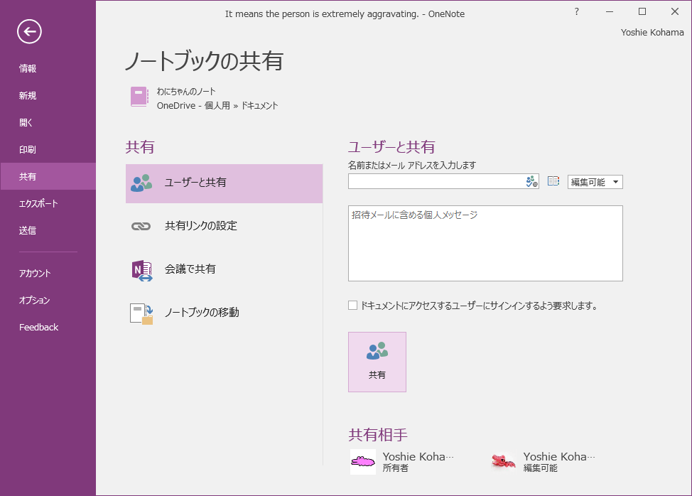The height and width of the screenshot is (496, 692).
Task: Click the OneDrive - 個人用 » ドキュメント path text
Action: pos(217,105)
